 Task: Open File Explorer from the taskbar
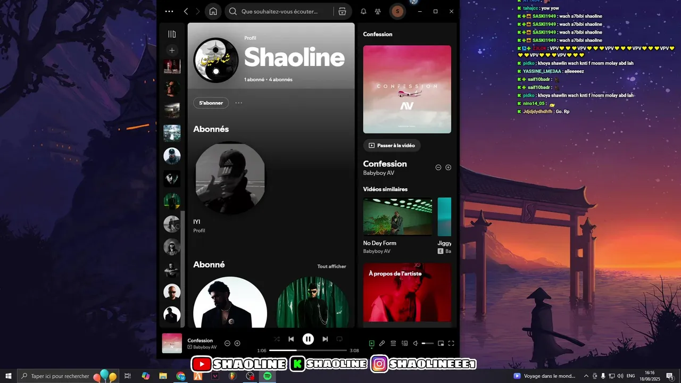163,376
